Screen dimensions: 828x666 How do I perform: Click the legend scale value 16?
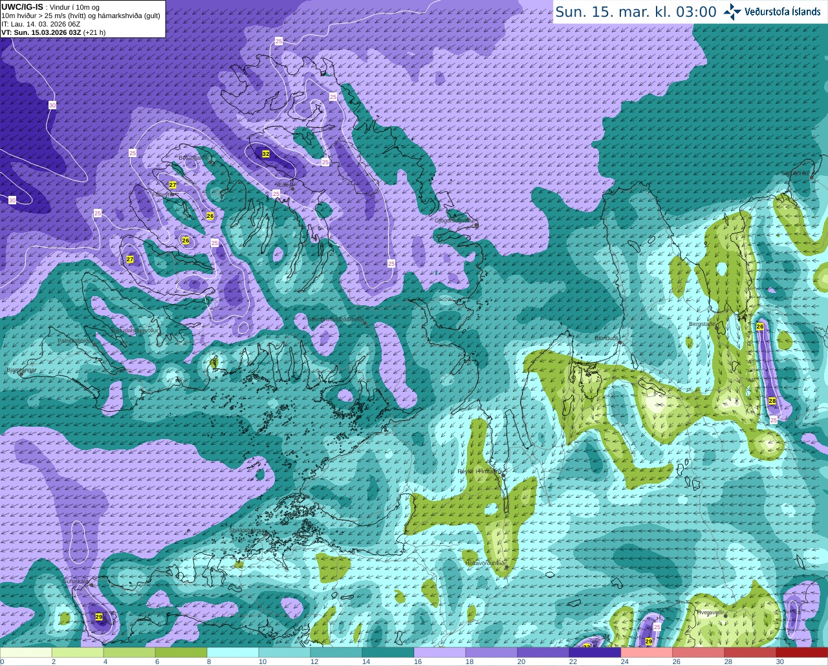tap(418, 661)
